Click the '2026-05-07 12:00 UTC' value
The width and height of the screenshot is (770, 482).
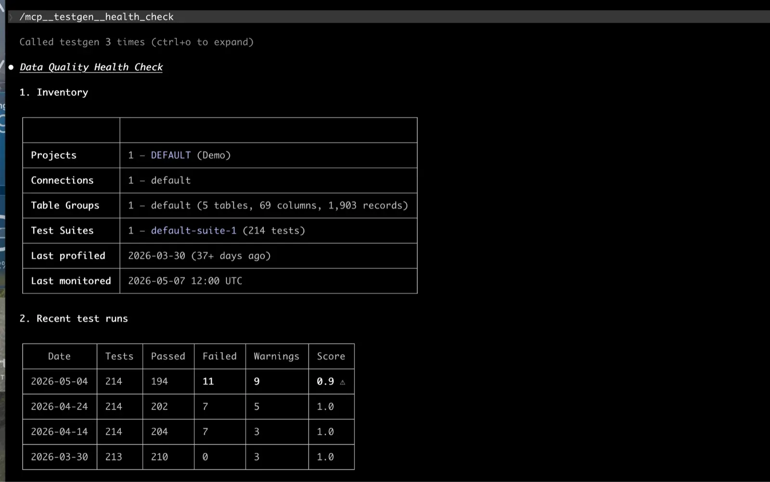[185, 281]
